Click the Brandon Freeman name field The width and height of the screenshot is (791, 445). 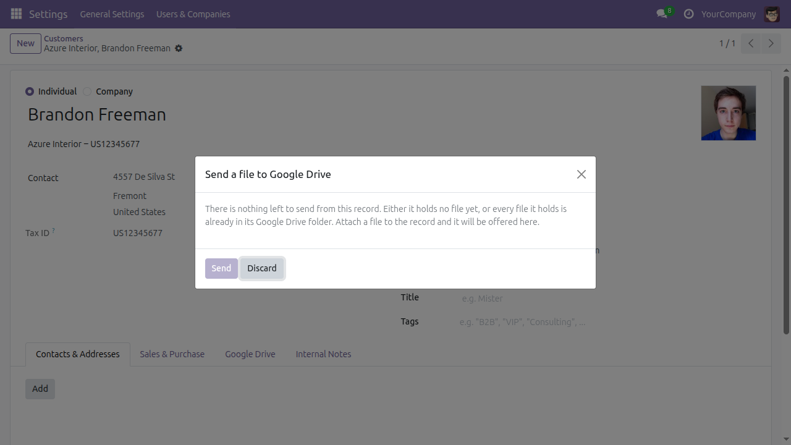(x=97, y=114)
